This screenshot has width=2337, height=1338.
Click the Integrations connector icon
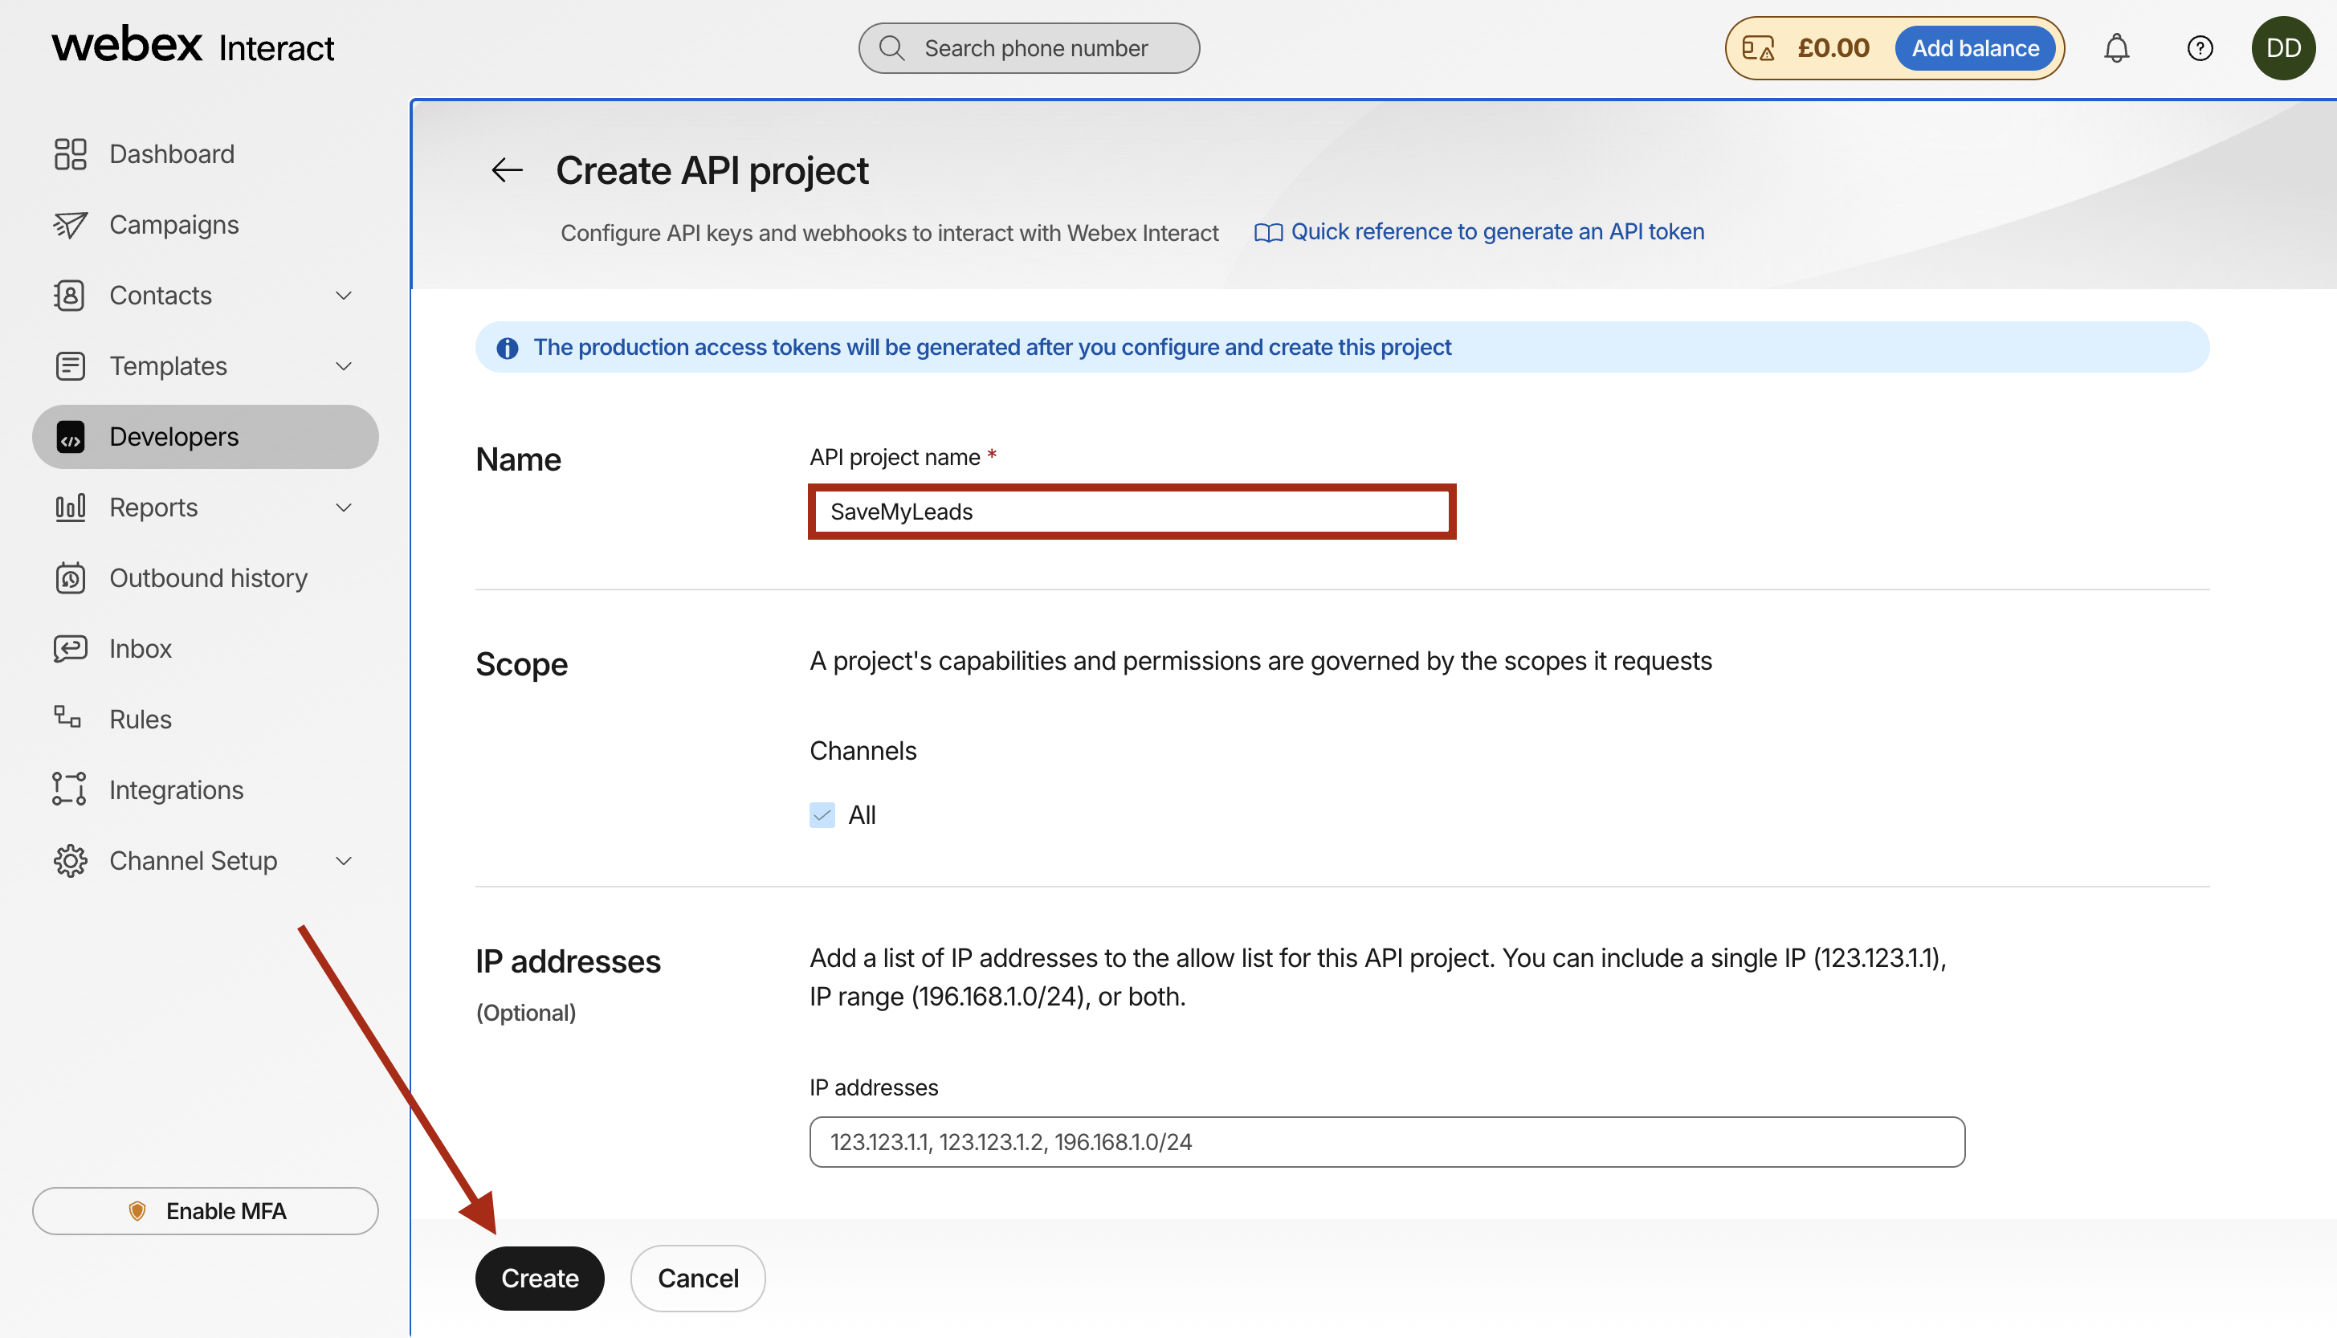pyautogui.click(x=70, y=789)
